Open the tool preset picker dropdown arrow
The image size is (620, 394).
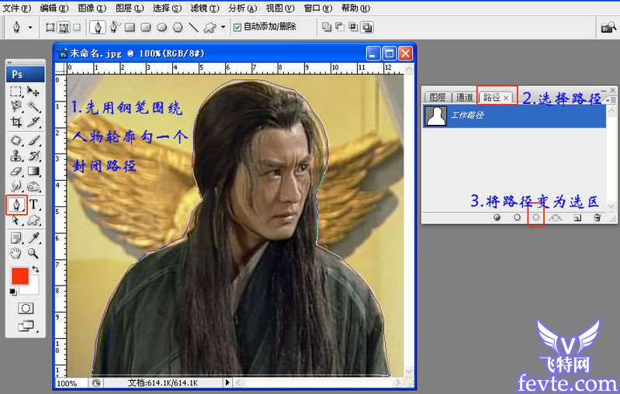[30, 27]
